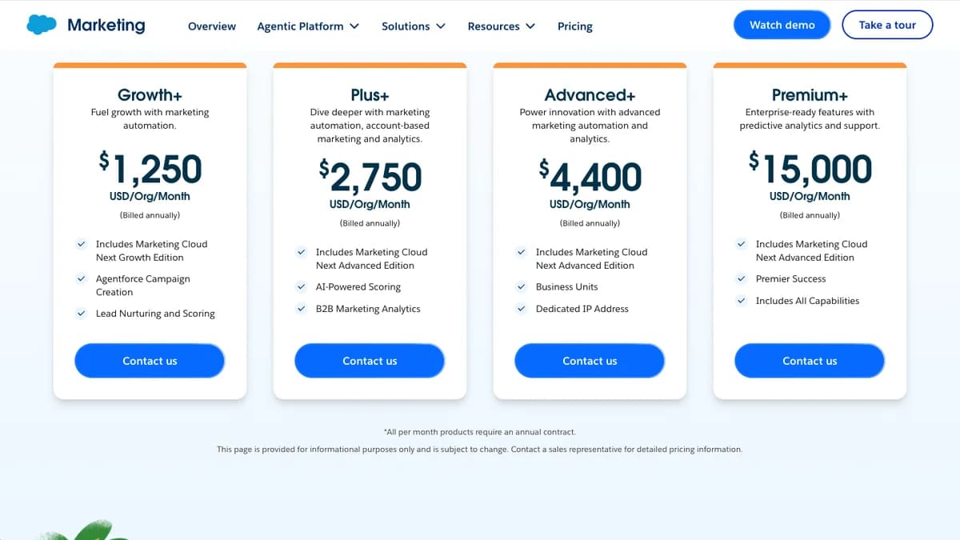Click the Agentforce Campaign Creation text
Screen dimensions: 960x540
pyautogui.click(x=143, y=286)
